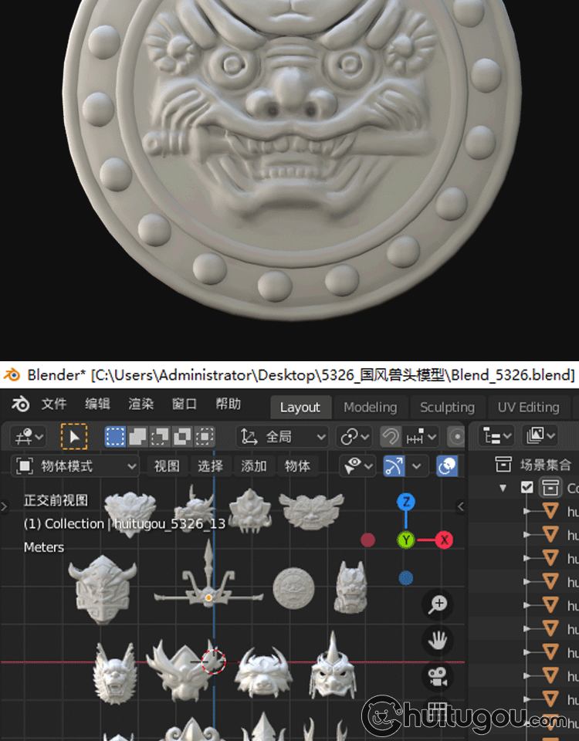The image size is (579, 741).
Task: Switch to the UV Editing workspace tab
Action: pyautogui.click(x=528, y=408)
